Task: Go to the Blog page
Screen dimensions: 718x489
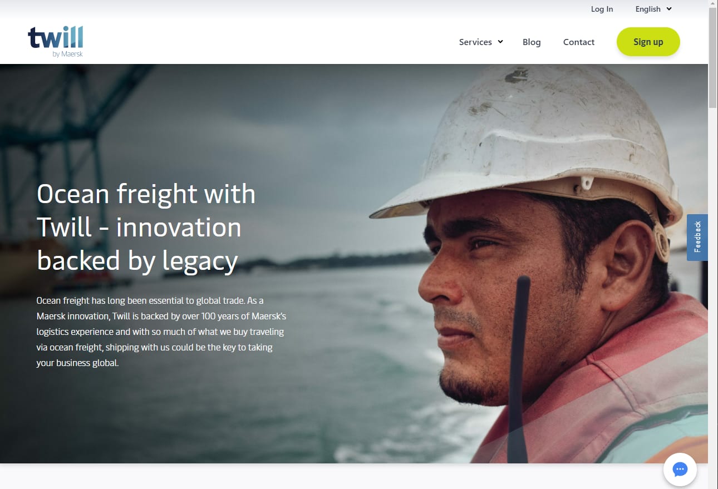Action: tap(532, 42)
